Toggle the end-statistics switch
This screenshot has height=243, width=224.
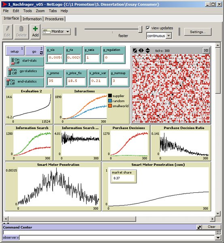pyautogui.click(x=24, y=82)
